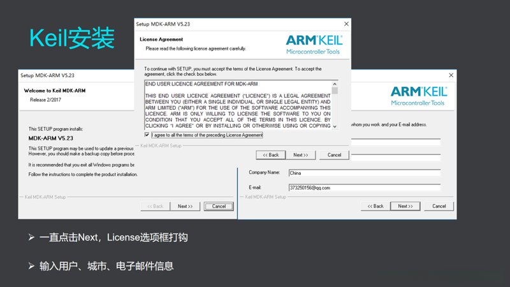The height and width of the screenshot is (287, 510).
Task: Click scroll-up arrow of licence text
Action: click(335, 84)
